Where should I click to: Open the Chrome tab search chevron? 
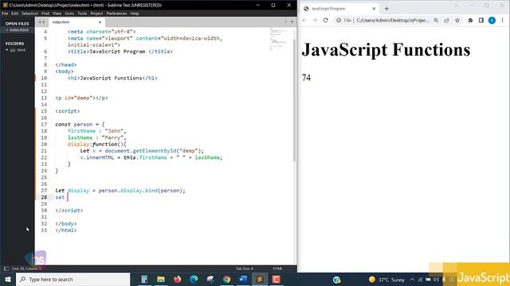(x=456, y=6)
